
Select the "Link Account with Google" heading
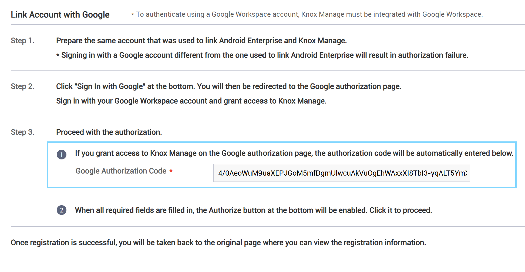click(x=60, y=15)
